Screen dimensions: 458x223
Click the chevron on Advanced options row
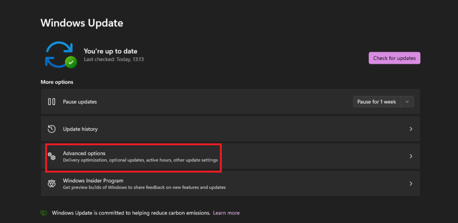[411, 156]
